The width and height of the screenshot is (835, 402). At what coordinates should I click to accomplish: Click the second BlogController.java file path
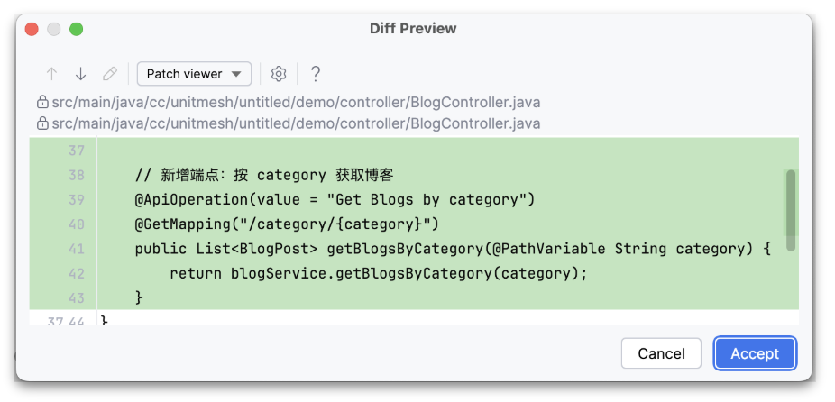(x=296, y=123)
